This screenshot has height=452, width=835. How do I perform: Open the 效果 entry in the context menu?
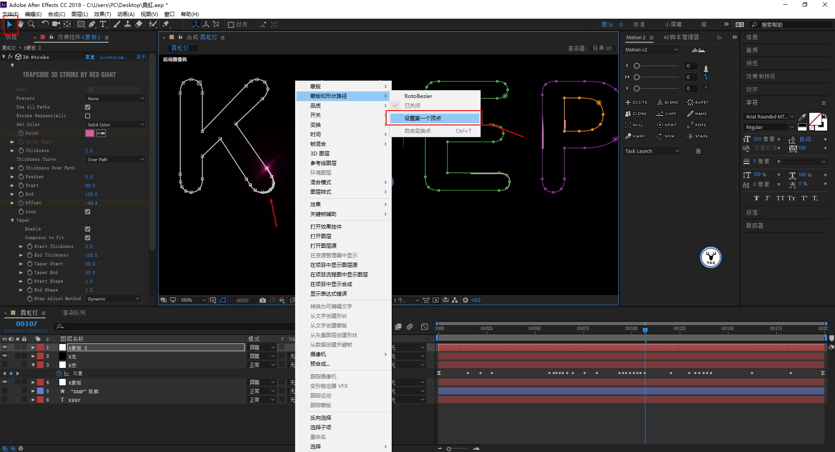(x=343, y=204)
